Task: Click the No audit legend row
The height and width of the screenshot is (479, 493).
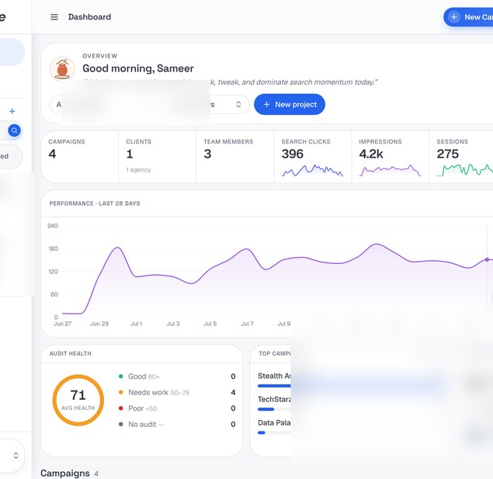Action: (x=177, y=425)
